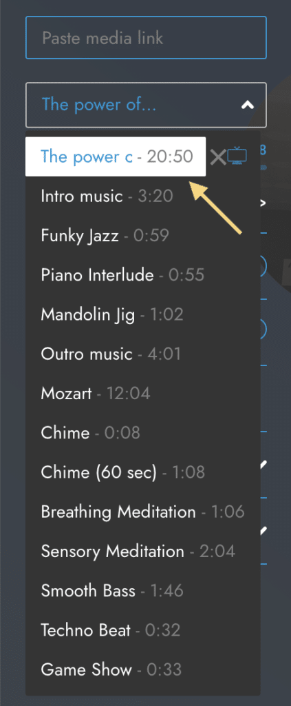Select 'The power c' 20:50 entry
Screen dimensions: 291x706
pos(116,157)
